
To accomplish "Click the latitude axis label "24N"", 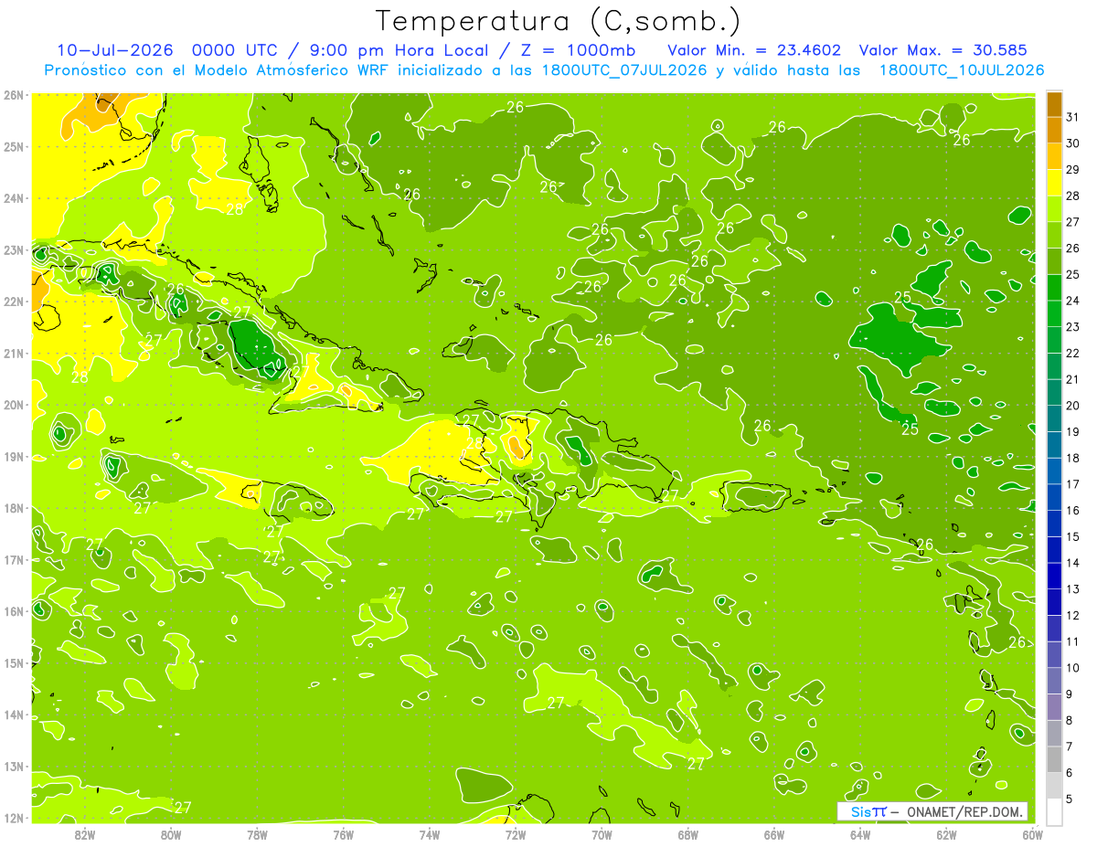I will coord(14,198).
